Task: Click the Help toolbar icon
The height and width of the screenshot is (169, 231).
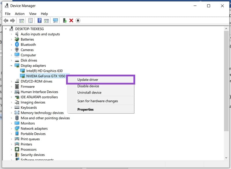Action: (x=39, y=20)
